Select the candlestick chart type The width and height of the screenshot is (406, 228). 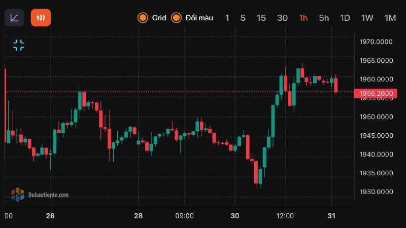[41, 18]
